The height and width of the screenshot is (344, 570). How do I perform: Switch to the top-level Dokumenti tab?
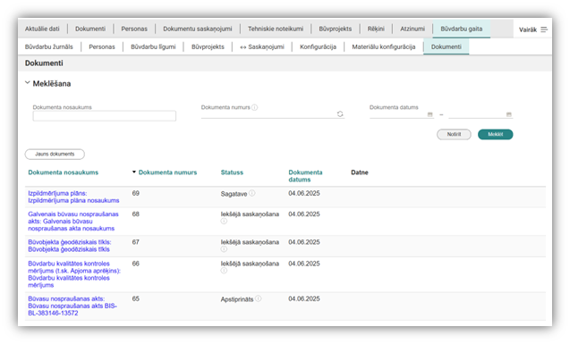pos(90,29)
